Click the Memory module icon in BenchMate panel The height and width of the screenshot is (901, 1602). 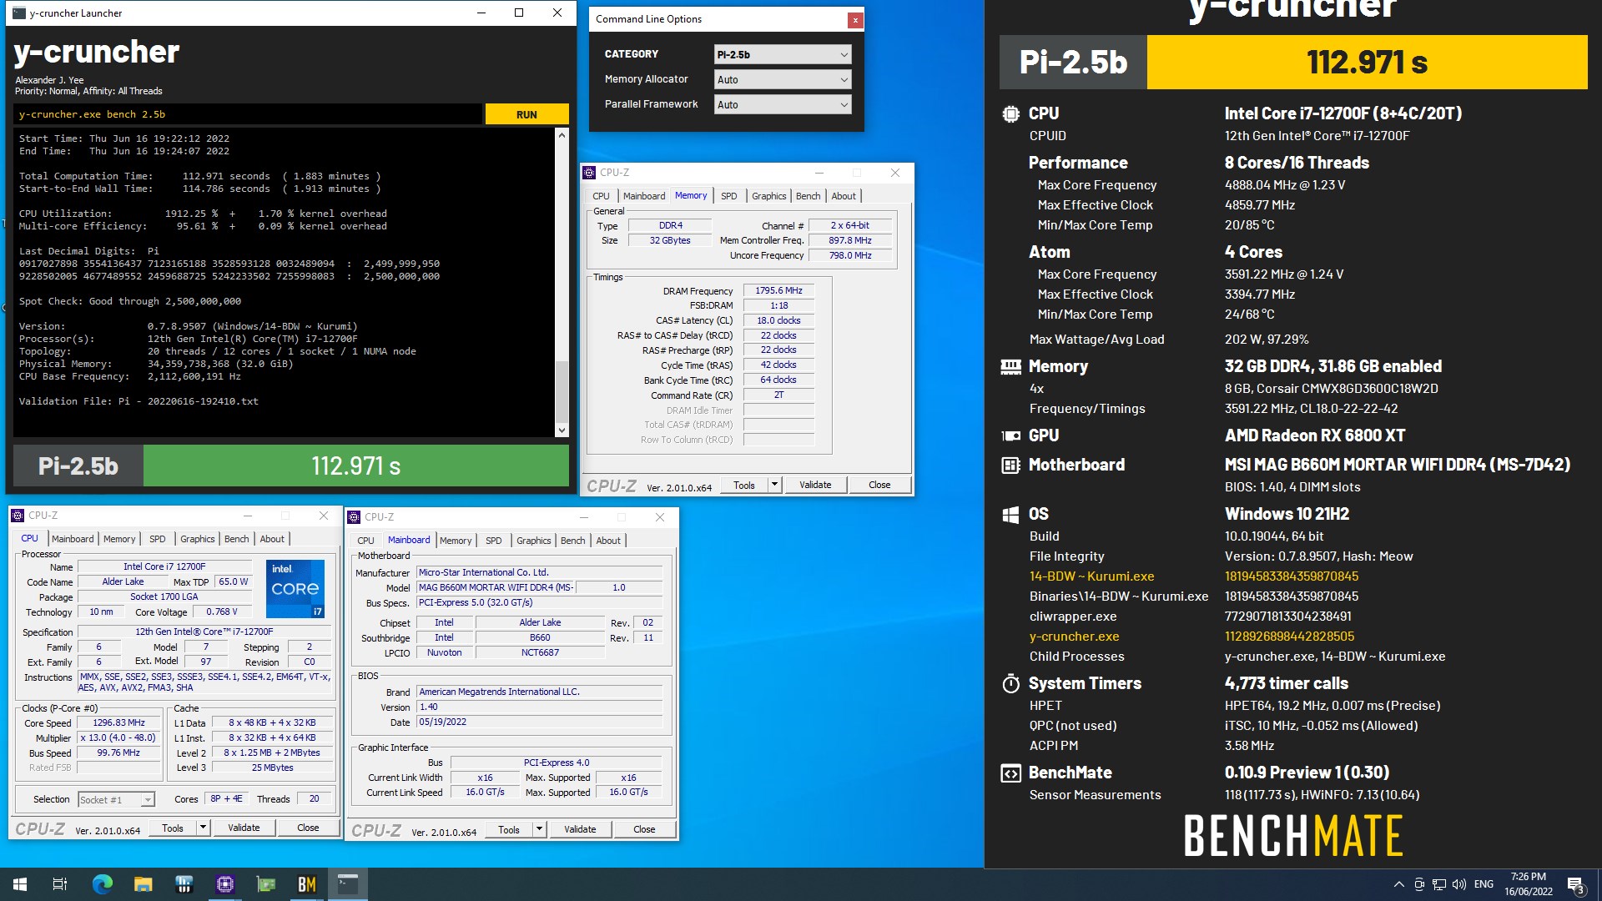pos(1010,366)
